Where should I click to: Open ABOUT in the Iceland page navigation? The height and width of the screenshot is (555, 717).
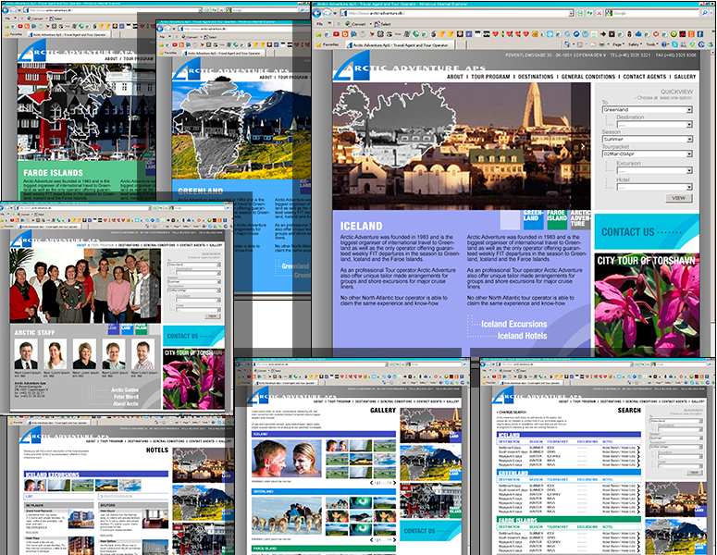[455, 77]
